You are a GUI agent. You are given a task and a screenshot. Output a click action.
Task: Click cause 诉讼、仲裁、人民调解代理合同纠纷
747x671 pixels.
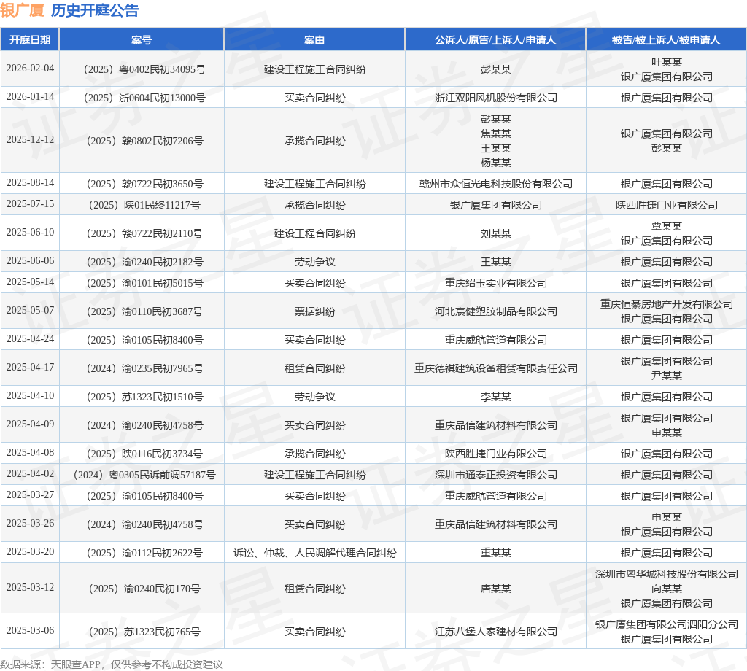click(x=314, y=554)
